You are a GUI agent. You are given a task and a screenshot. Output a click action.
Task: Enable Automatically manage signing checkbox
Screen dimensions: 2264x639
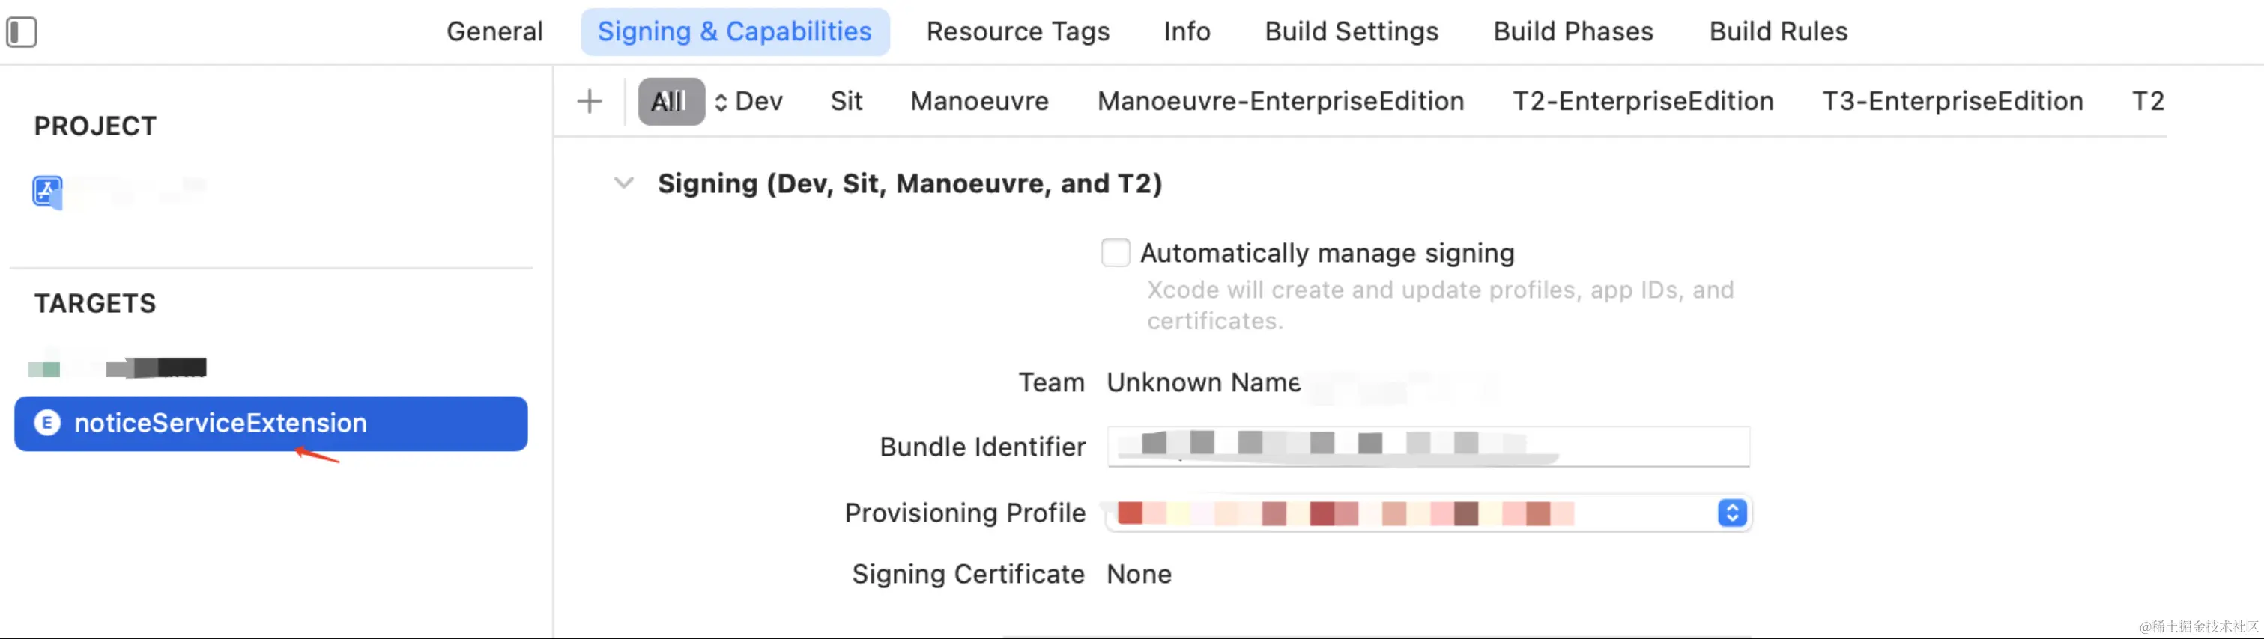coord(1116,253)
